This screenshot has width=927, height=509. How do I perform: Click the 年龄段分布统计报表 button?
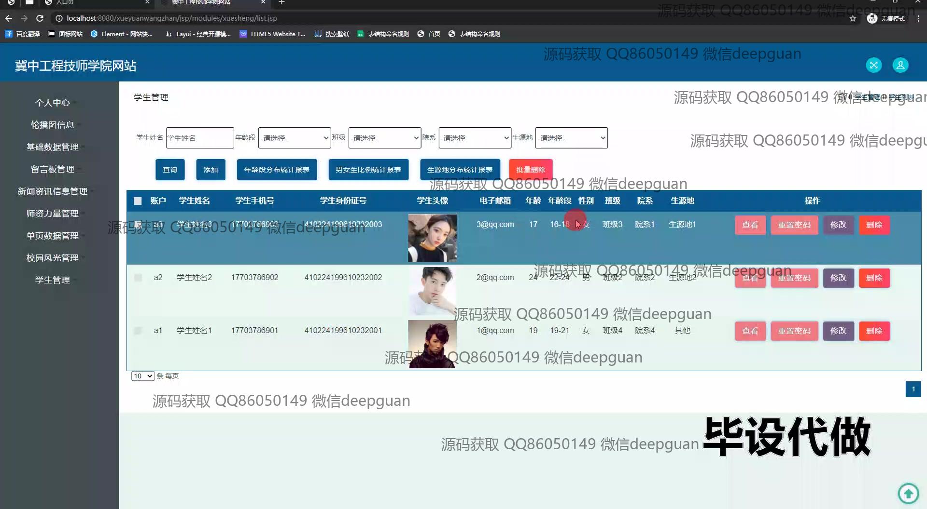(x=277, y=170)
